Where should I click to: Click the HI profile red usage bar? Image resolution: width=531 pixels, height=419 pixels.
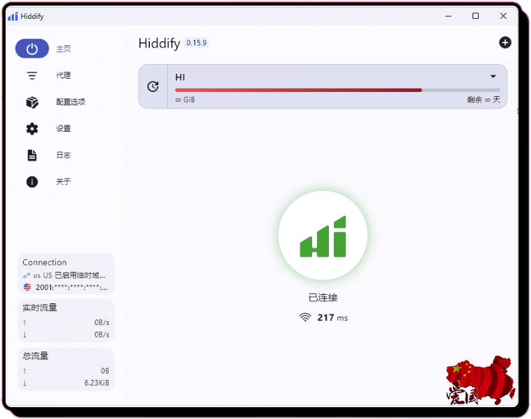[298, 90]
